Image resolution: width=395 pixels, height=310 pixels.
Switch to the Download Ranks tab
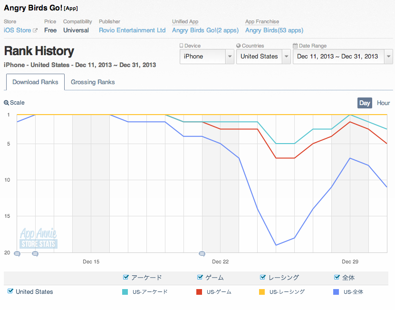point(35,82)
